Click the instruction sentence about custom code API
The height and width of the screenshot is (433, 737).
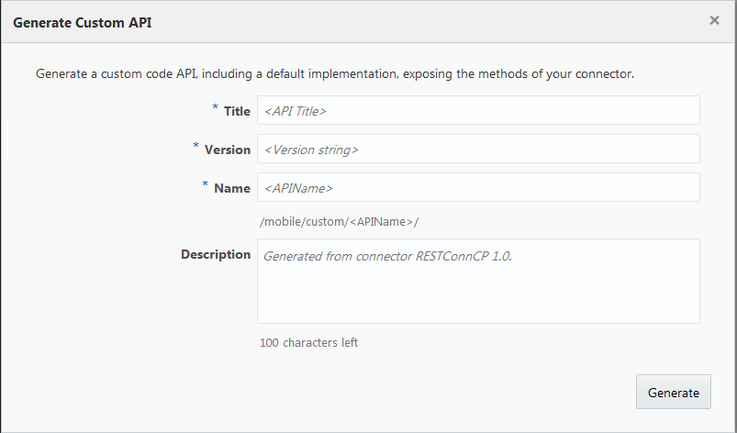click(335, 72)
